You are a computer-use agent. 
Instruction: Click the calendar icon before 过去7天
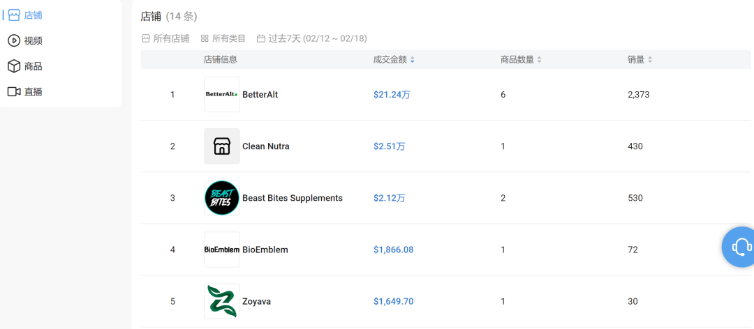click(261, 38)
